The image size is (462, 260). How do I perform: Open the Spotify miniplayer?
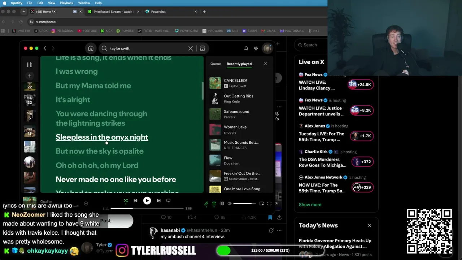click(262, 204)
